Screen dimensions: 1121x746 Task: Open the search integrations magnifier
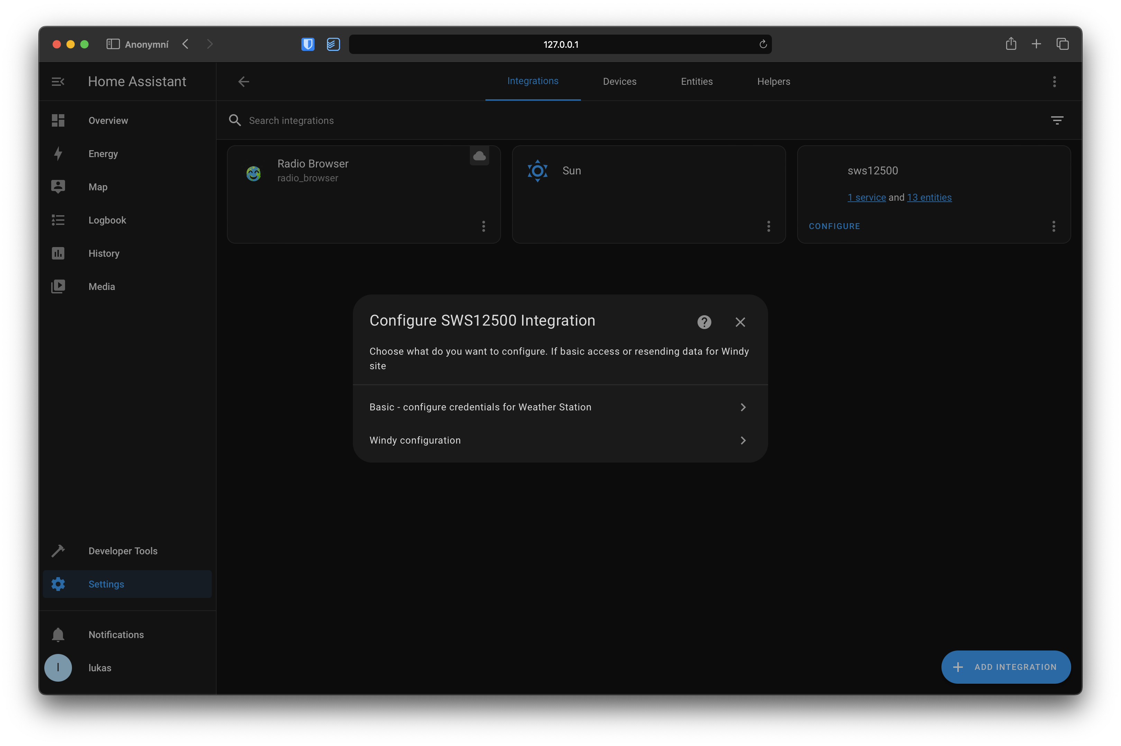coord(235,120)
